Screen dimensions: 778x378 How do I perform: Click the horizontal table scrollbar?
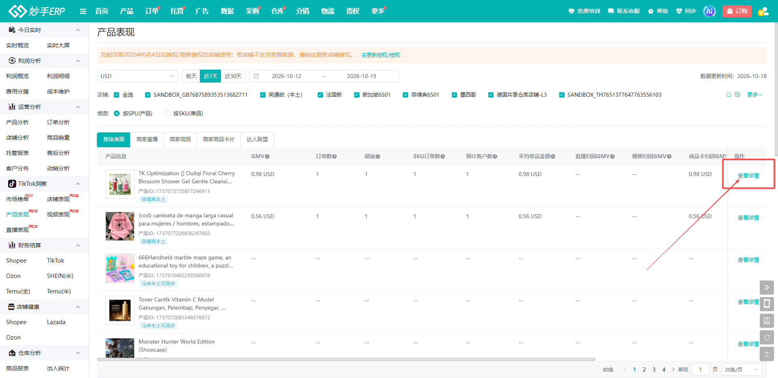pyautogui.click(x=346, y=359)
